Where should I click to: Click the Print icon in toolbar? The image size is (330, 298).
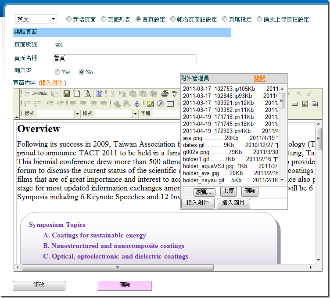[x=165, y=93]
